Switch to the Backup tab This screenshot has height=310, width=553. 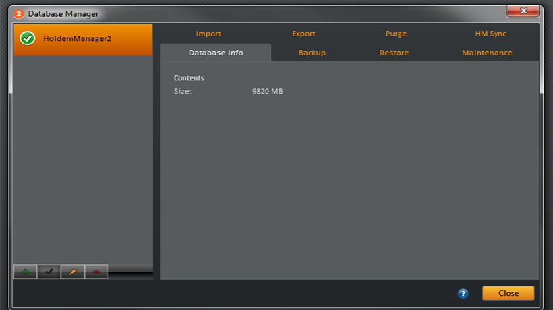312,53
